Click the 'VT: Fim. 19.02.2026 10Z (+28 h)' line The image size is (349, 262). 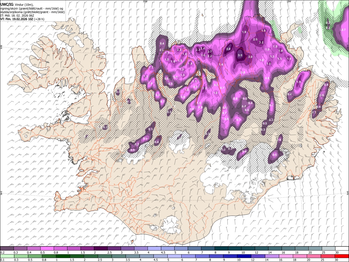[22, 19]
